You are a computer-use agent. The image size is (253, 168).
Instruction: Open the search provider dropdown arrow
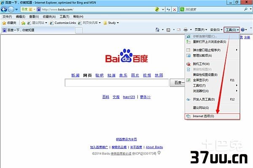250,9
